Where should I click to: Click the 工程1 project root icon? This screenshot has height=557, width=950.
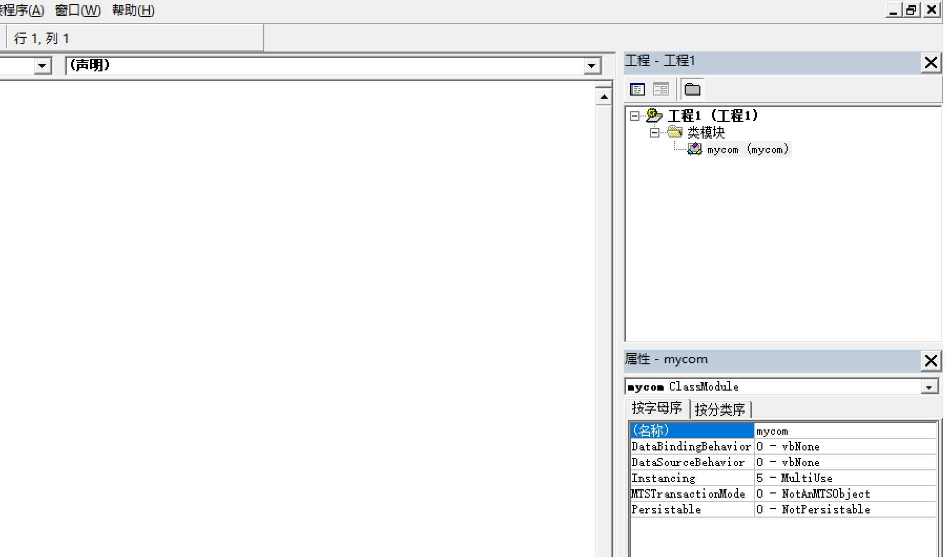tap(654, 115)
